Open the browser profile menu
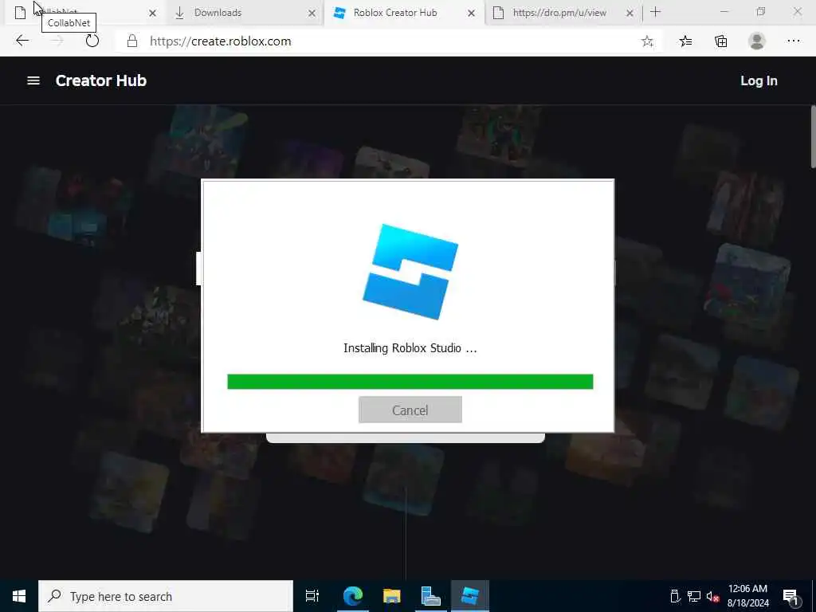This screenshot has height=612, width=816. point(757,41)
